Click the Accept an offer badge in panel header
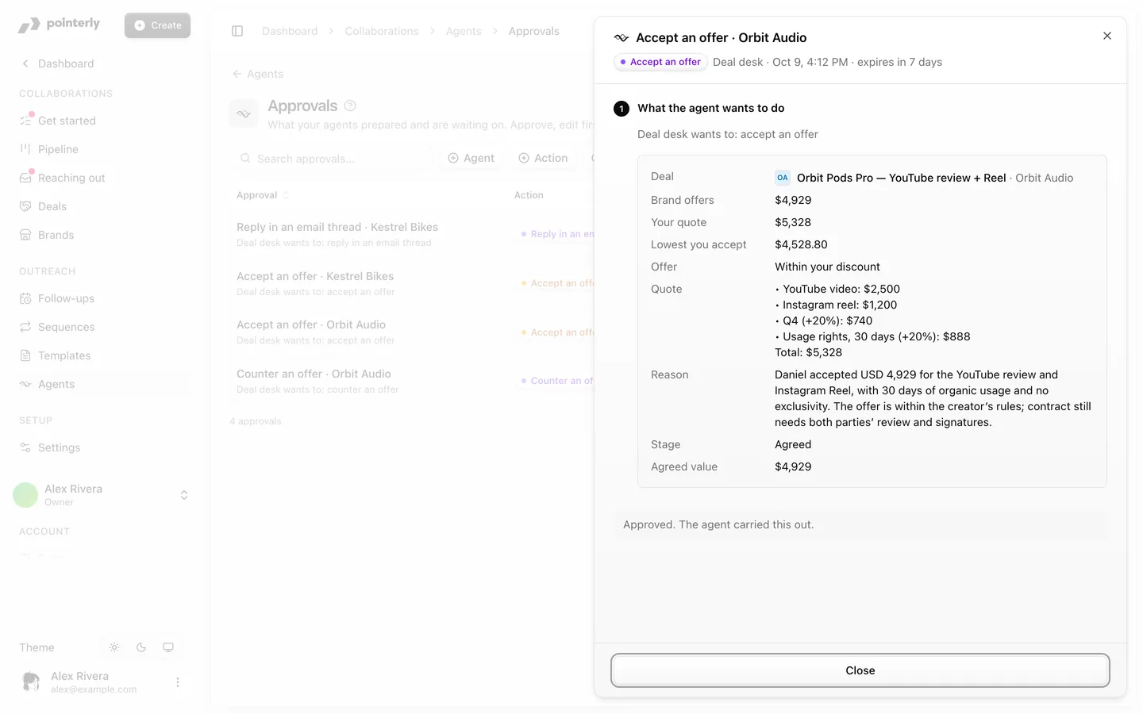This screenshot has height=714, width=1143. coord(660,62)
